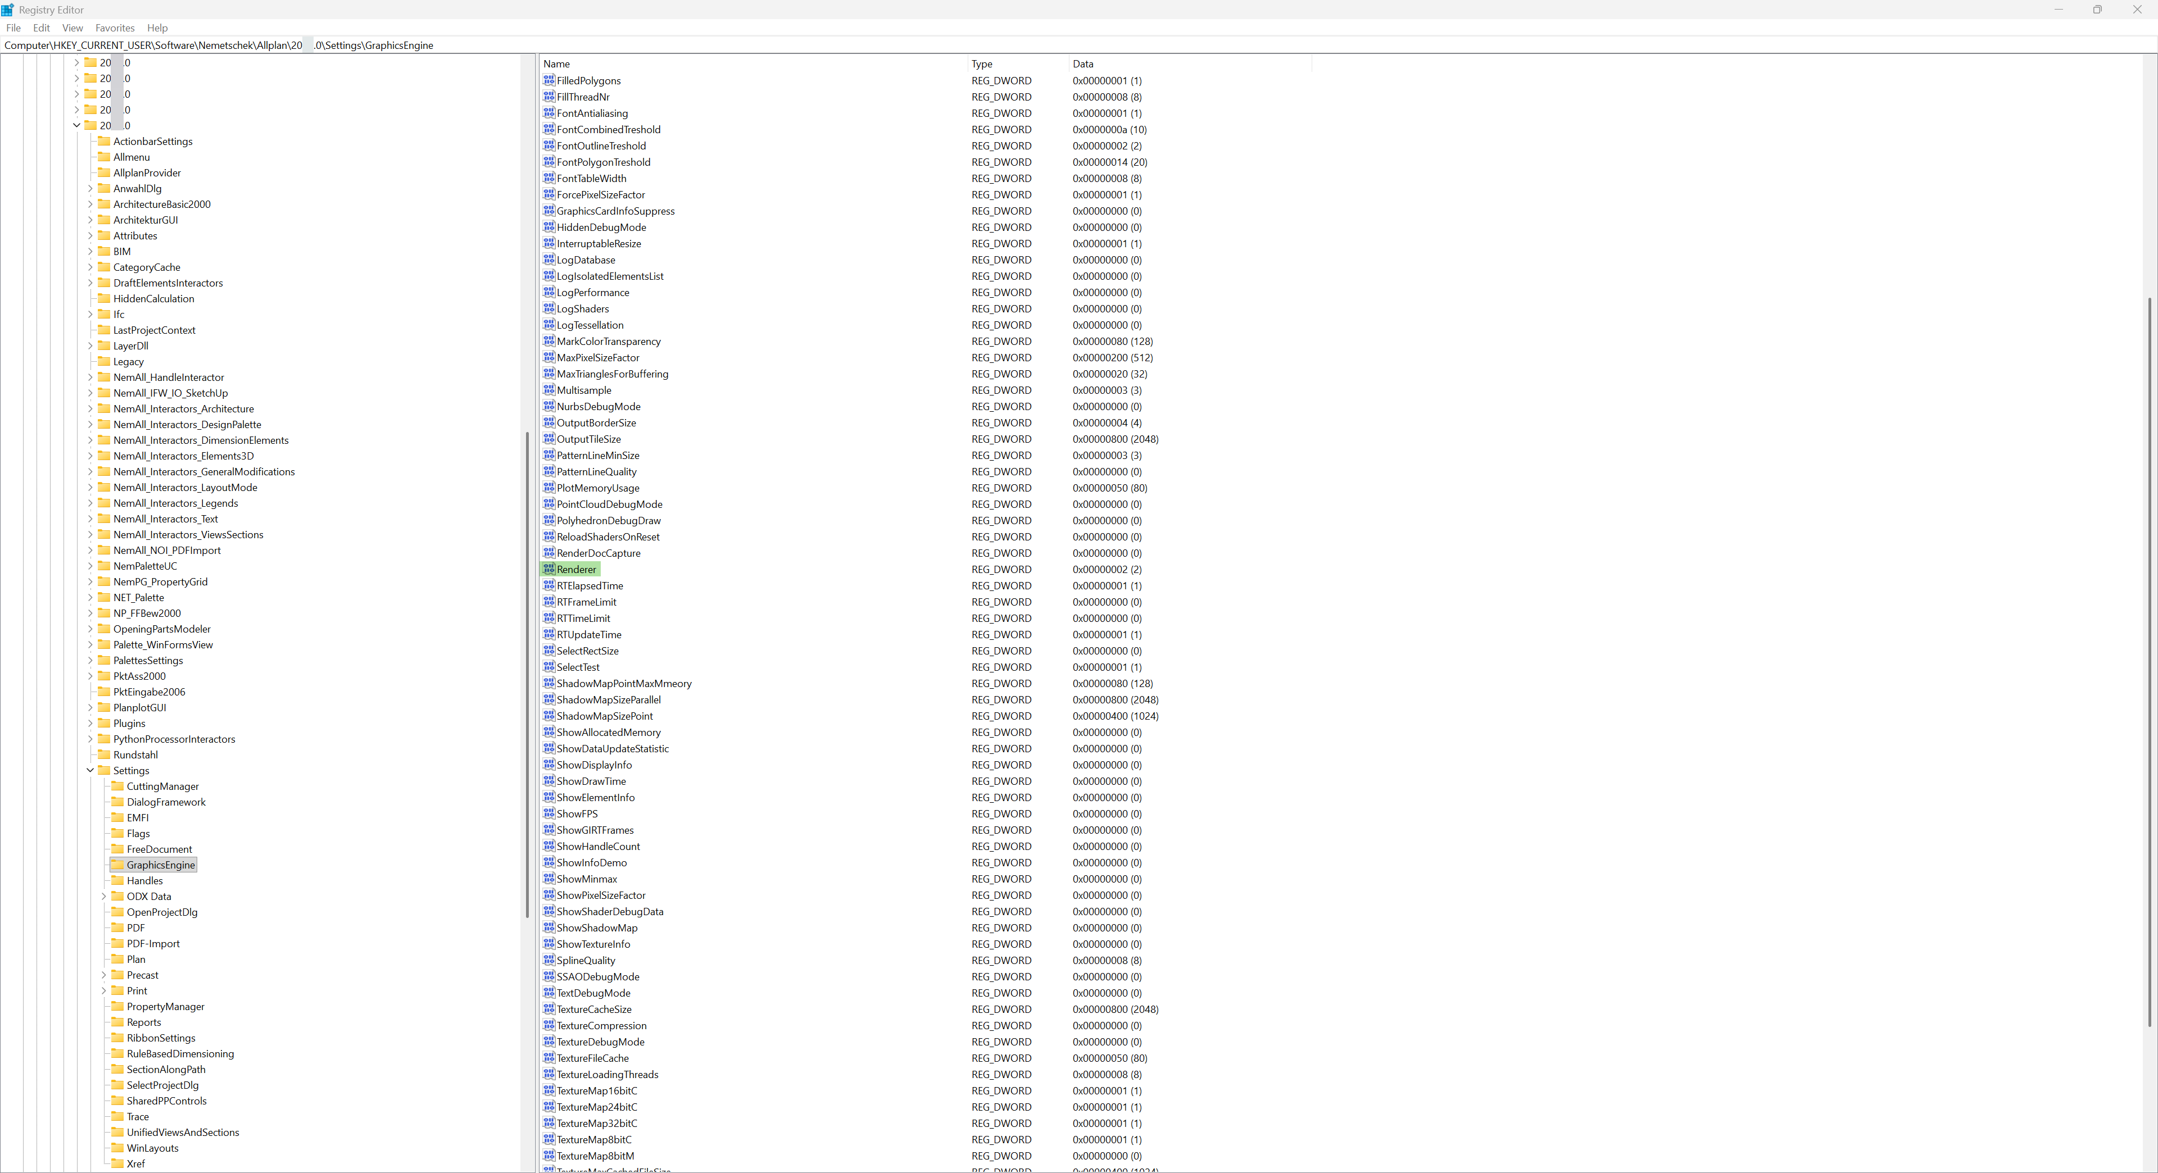Collapse the Settings tree node
This screenshot has width=2158, height=1173.
pos(90,770)
